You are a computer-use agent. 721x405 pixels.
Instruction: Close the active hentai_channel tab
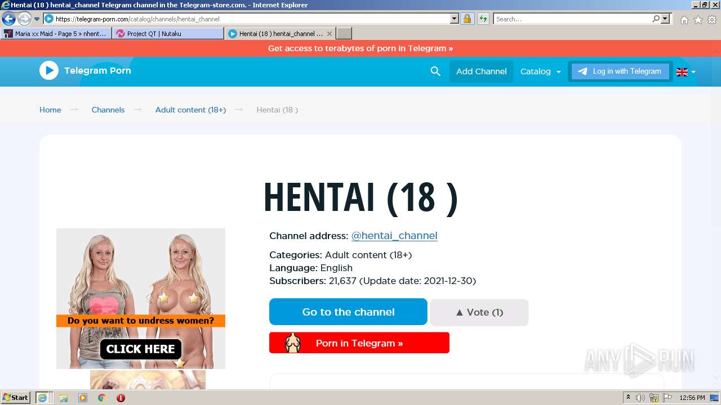tap(330, 34)
